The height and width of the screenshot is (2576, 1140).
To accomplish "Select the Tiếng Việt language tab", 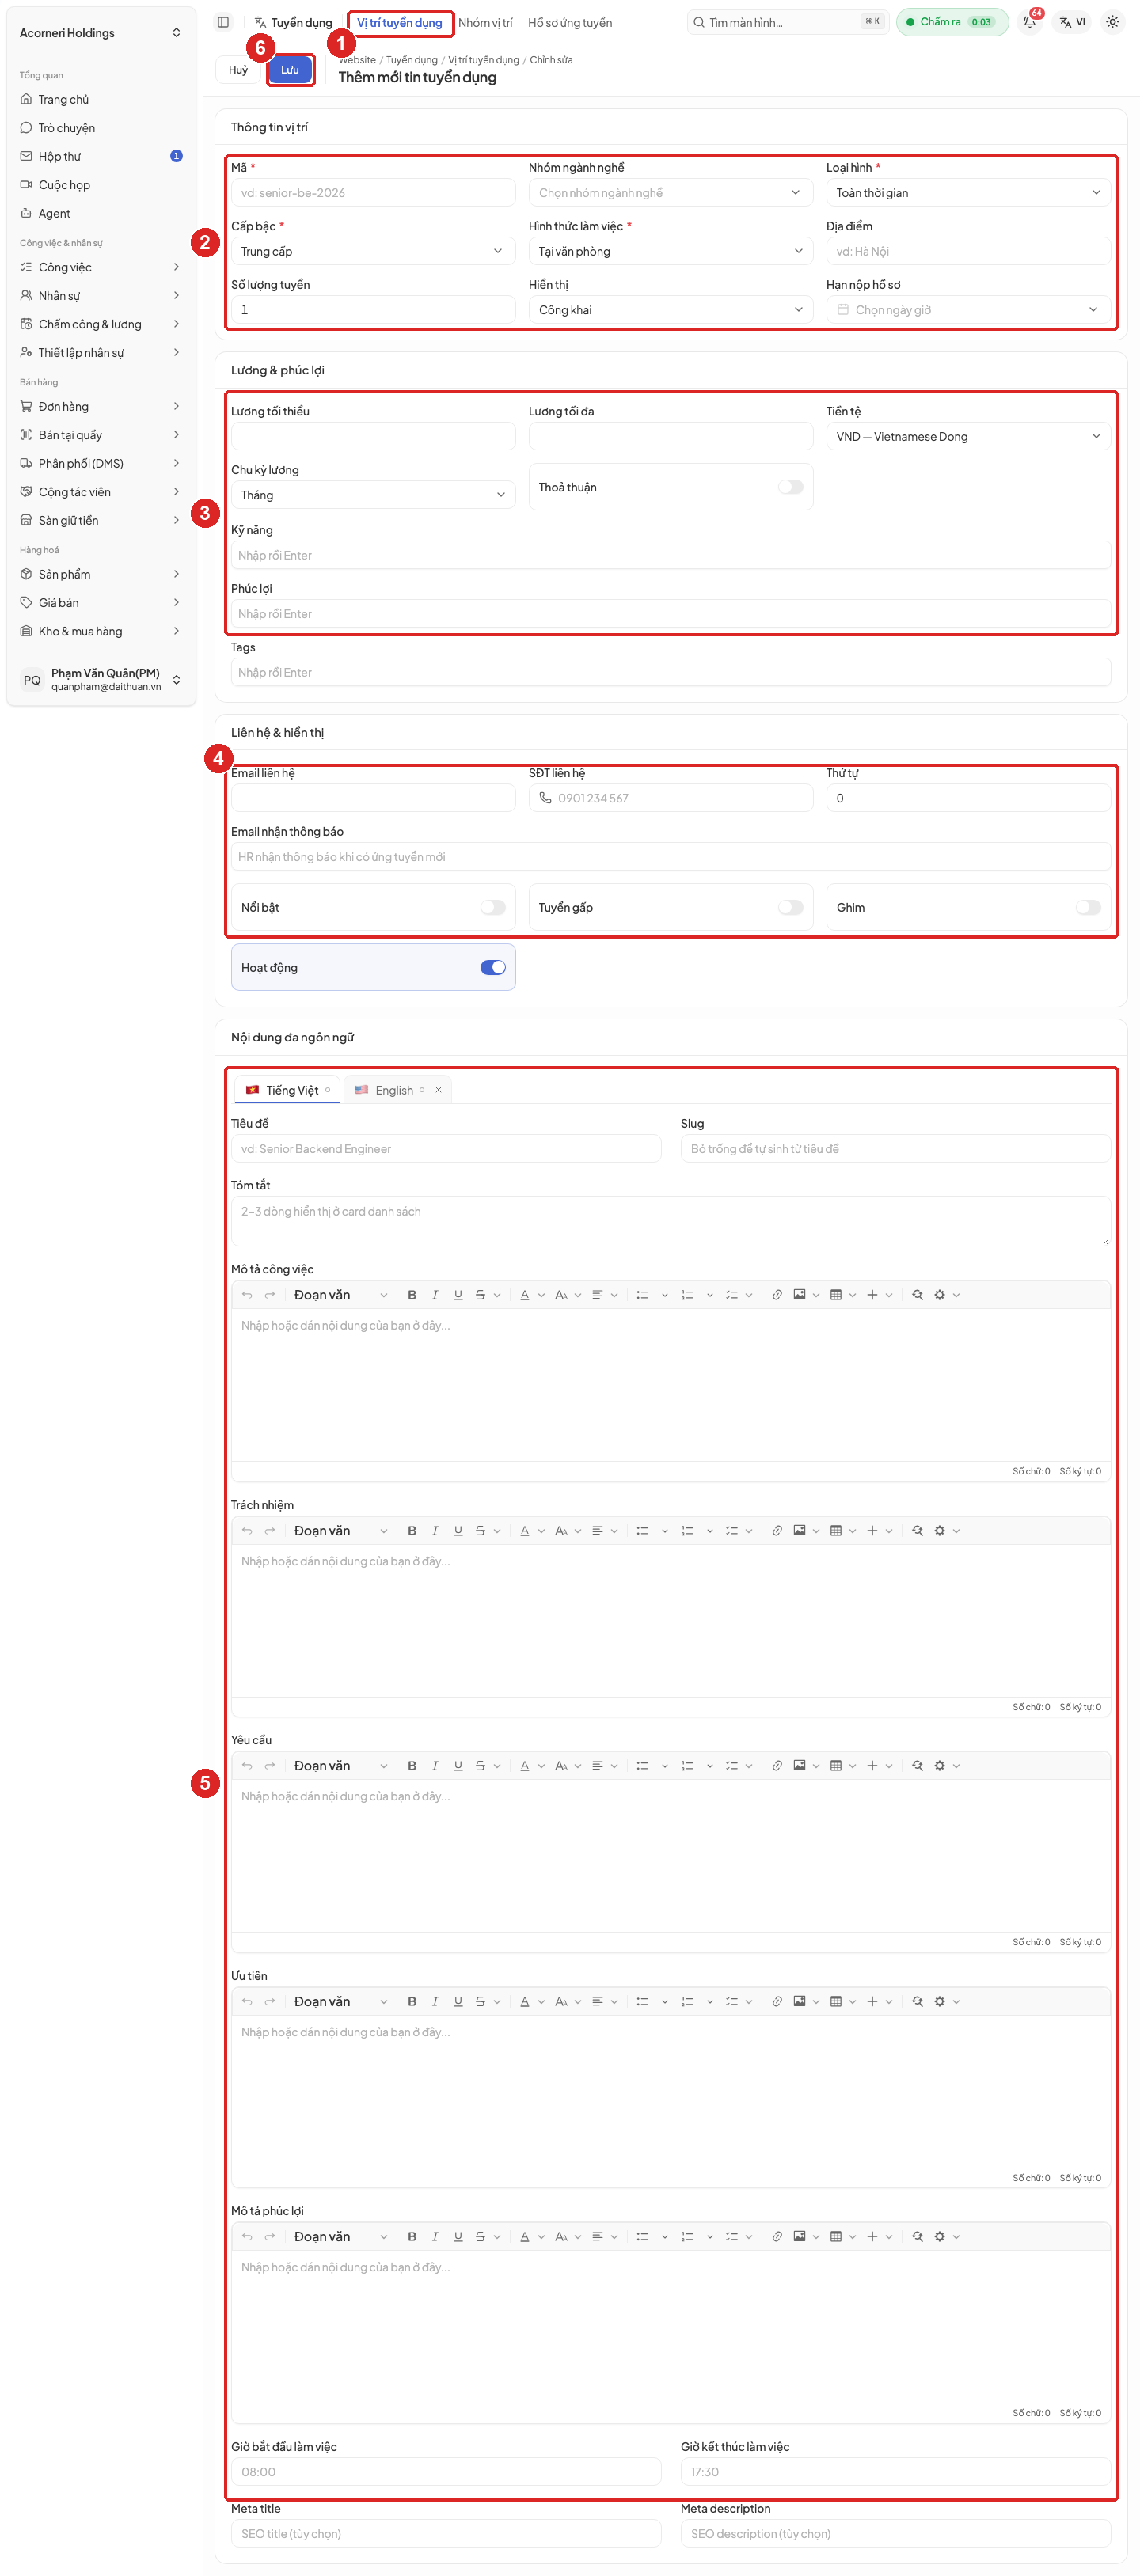I will 288,1090.
